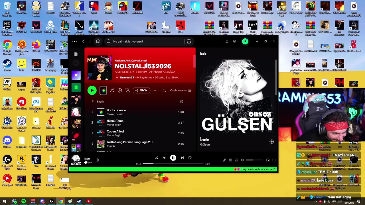Select the track Çoban Alesi
Image resolution: width=365 pixels, height=205 pixels.
pos(115,131)
